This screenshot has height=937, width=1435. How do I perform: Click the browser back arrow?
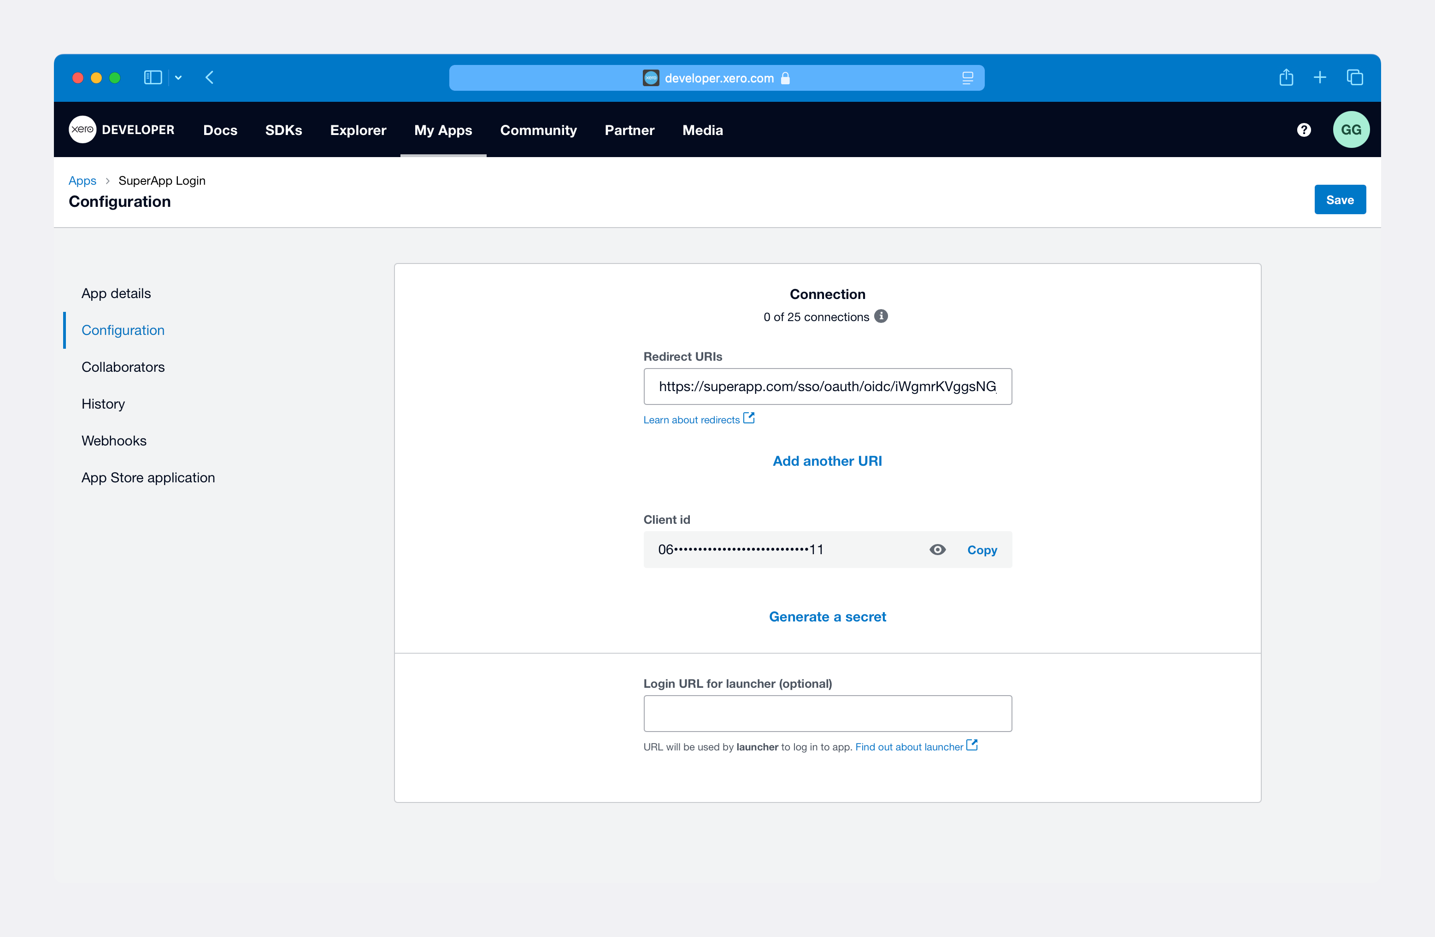click(209, 77)
